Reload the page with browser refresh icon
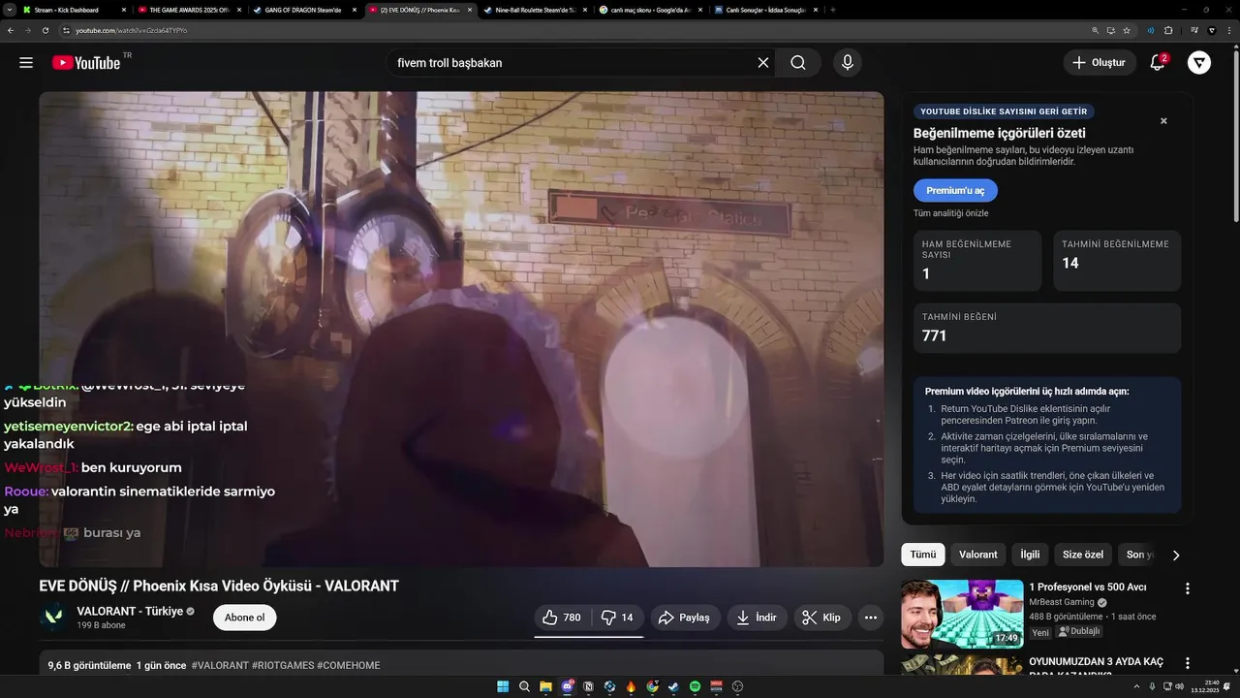1240x698 pixels. [x=45, y=30]
